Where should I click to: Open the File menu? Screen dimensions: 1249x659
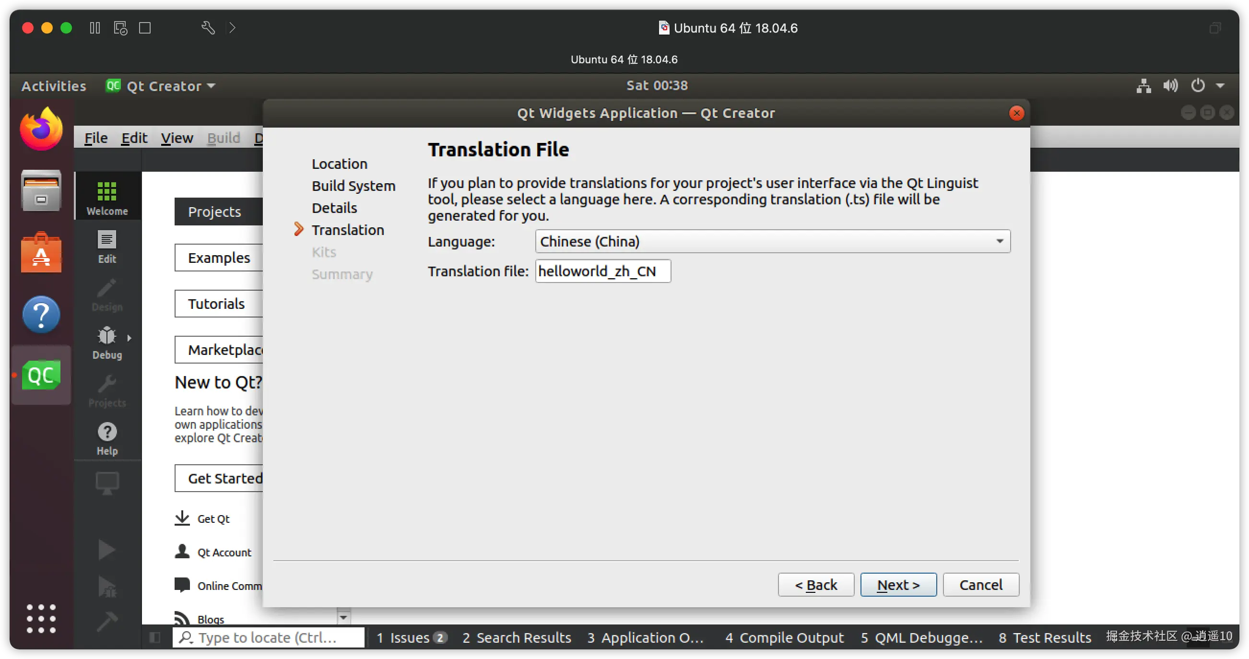coord(95,138)
